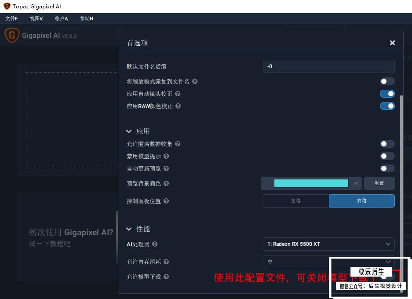Open the 文件 menu

[11, 18]
